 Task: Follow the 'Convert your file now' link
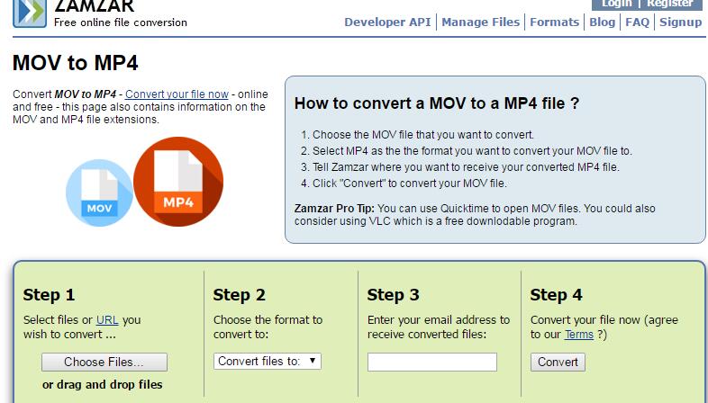point(177,94)
